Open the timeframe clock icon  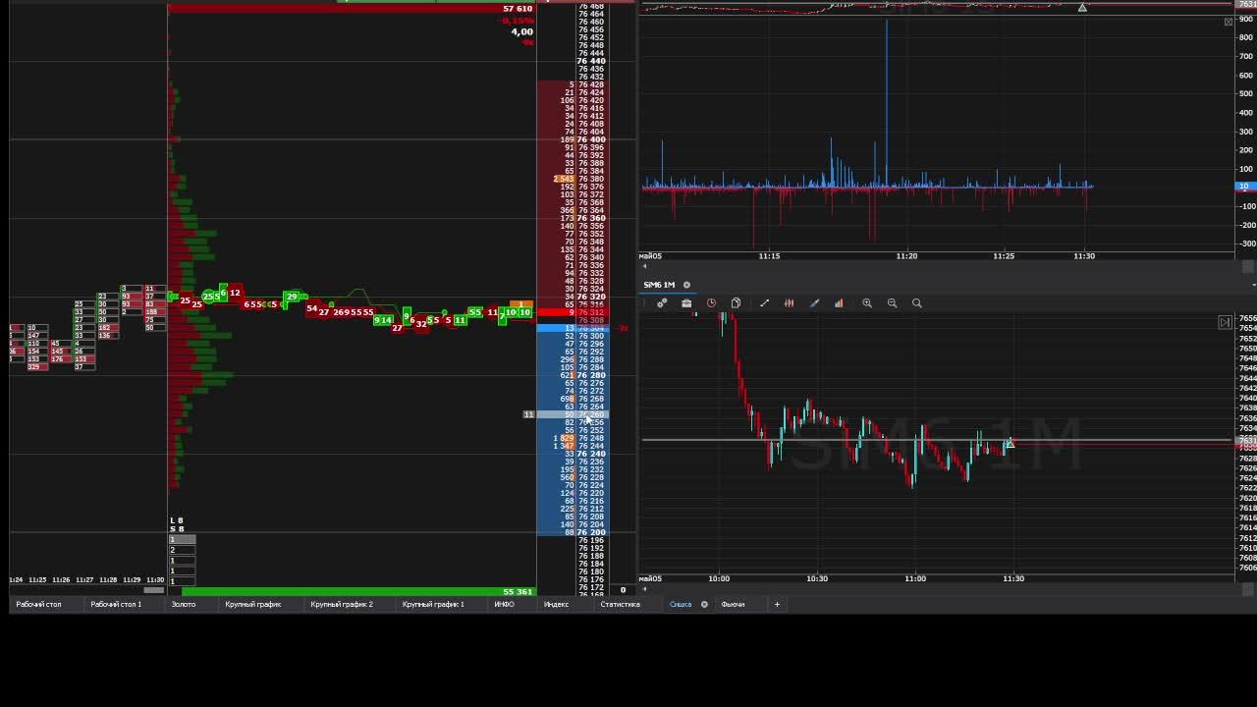click(711, 303)
